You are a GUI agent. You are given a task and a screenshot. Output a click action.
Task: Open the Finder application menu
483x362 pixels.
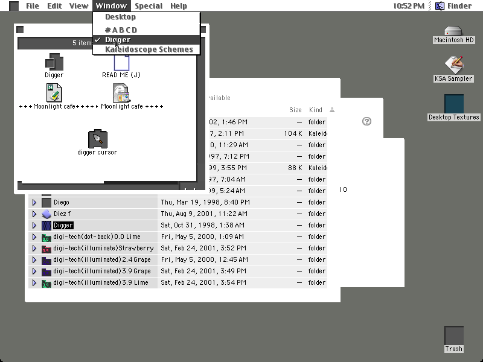(x=453, y=6)
